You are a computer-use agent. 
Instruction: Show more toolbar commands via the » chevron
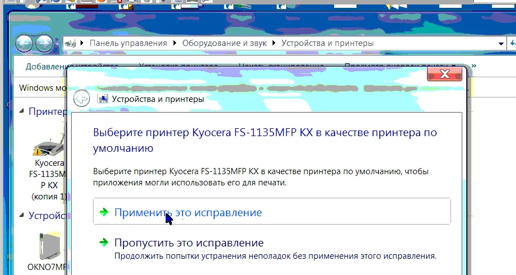474,66
